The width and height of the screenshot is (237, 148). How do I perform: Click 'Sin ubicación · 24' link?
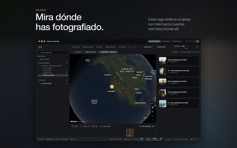pos(147,126)
